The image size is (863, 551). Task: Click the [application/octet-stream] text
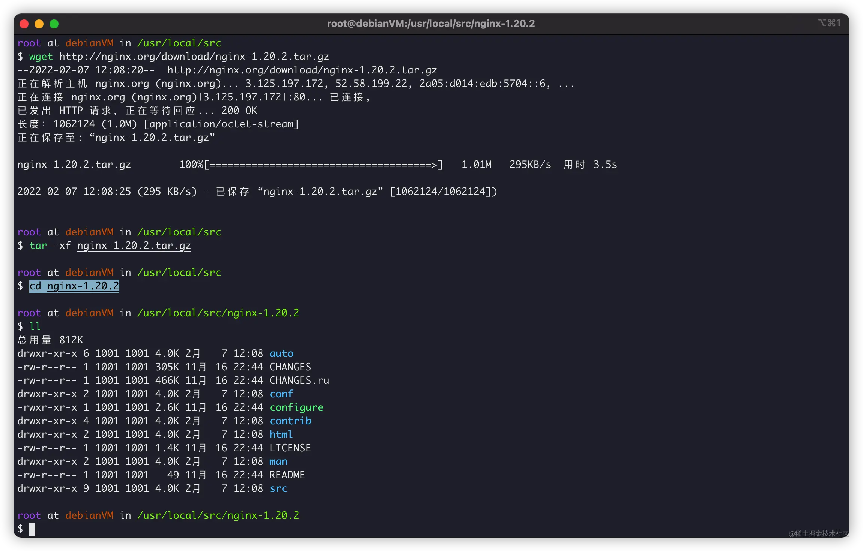pos(221,124)
